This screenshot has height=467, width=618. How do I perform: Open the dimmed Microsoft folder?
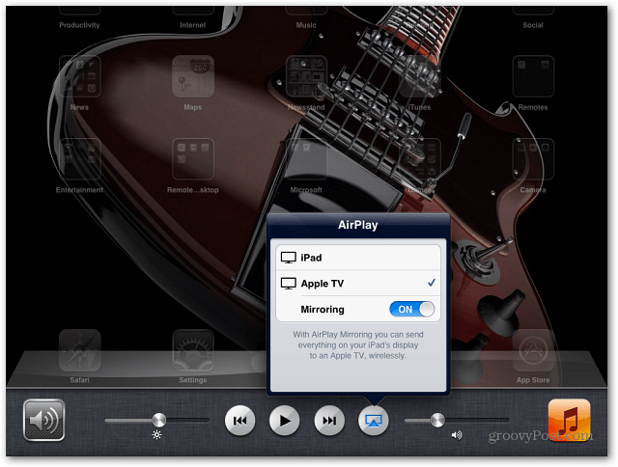coord(306,158)
